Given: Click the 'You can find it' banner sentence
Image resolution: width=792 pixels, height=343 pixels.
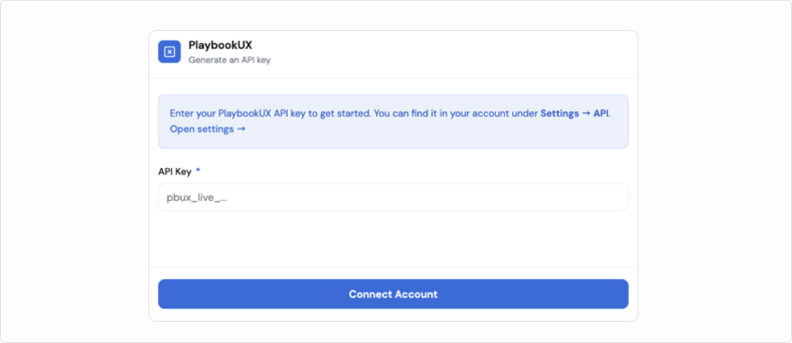Looking at the screenshot, I should pos(456,114).
